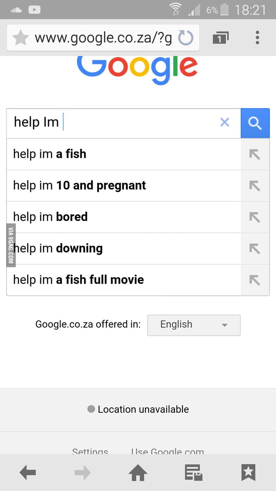Open the English language dropdown
The width and height of the screenshot is (276, 491).
(x=194, y=325)
